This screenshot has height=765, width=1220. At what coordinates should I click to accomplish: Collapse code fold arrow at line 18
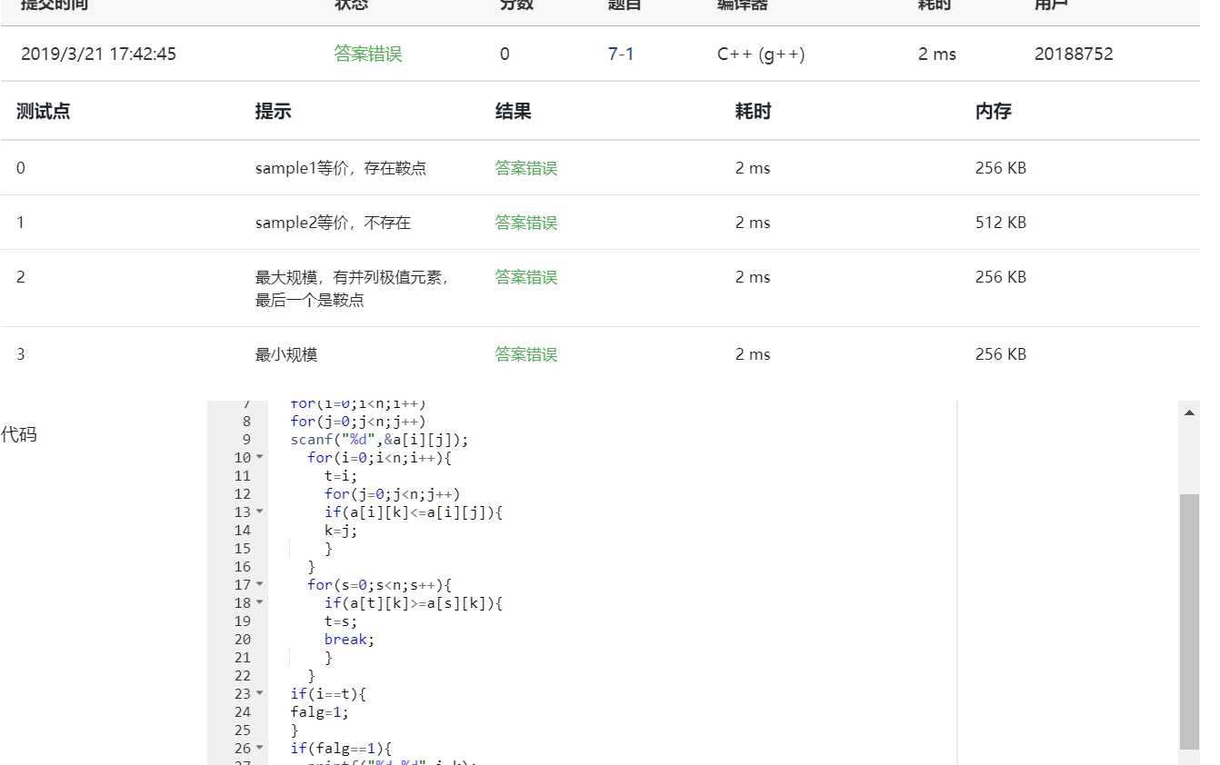tap(259, 602)
